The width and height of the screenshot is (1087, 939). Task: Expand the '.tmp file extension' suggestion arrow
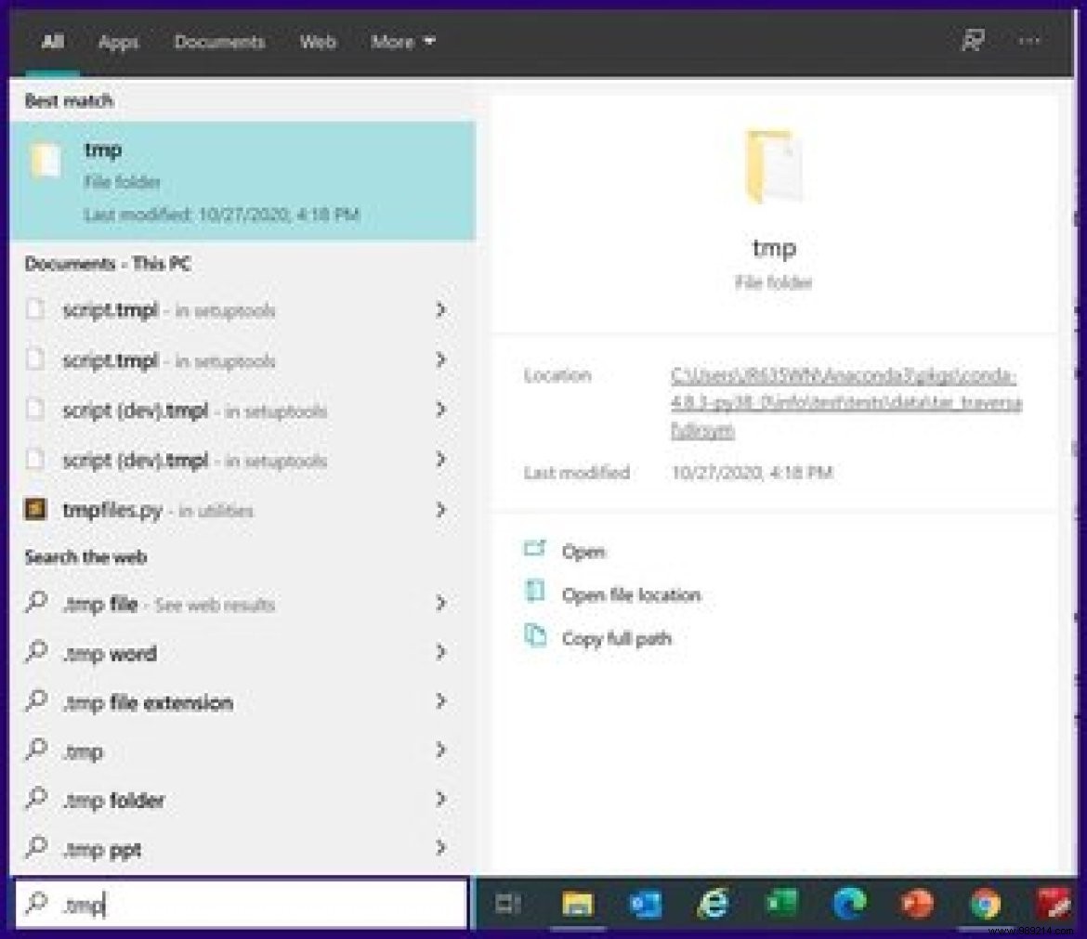[x=440, y=702]
